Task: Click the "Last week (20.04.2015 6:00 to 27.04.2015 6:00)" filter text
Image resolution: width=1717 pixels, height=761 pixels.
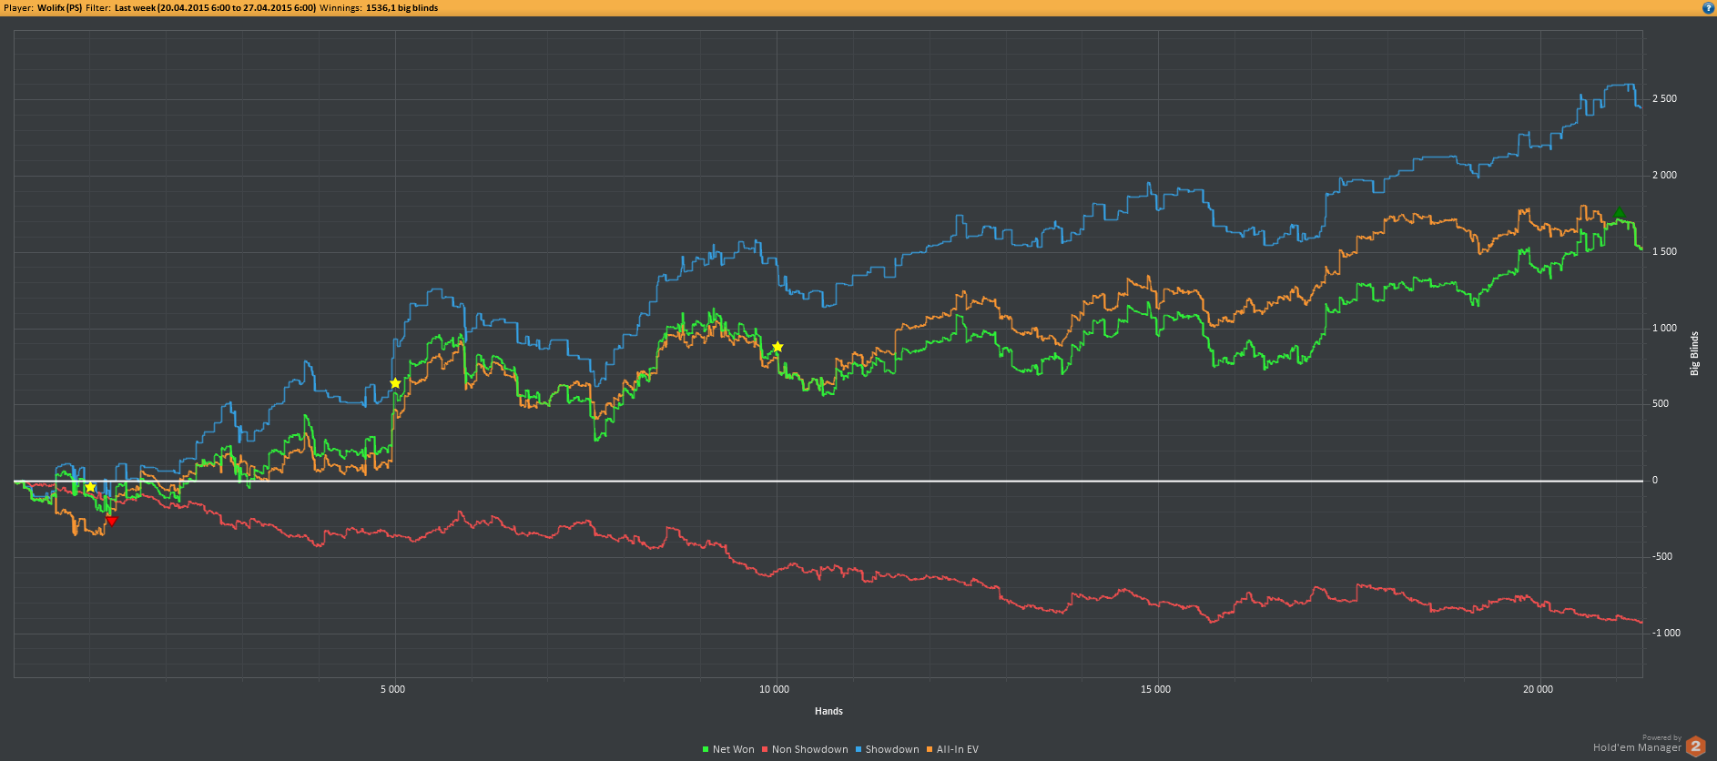Action: [x=216, y=8]
